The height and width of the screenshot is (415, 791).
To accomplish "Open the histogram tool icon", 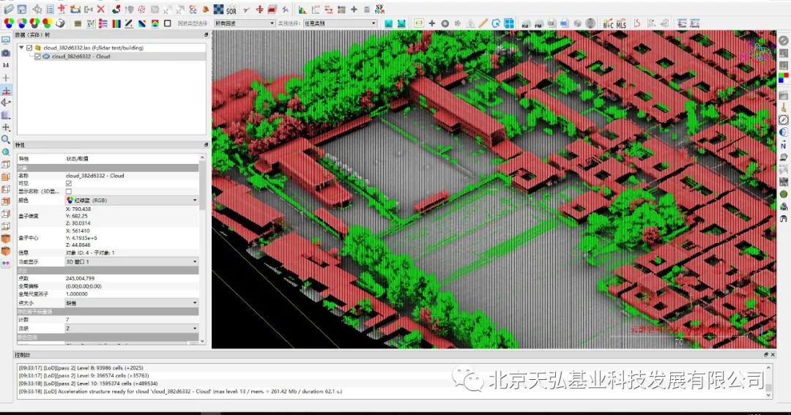I will click(302, 10).
